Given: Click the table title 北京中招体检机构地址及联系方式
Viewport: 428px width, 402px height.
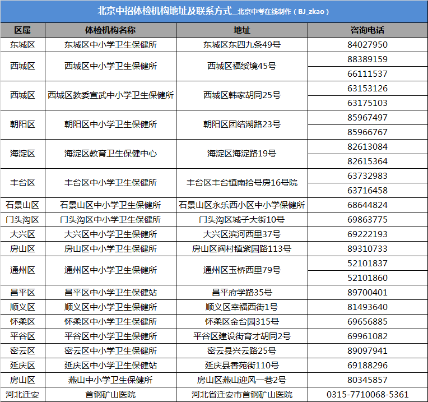Looking at the screenshot, I should 165,11.
